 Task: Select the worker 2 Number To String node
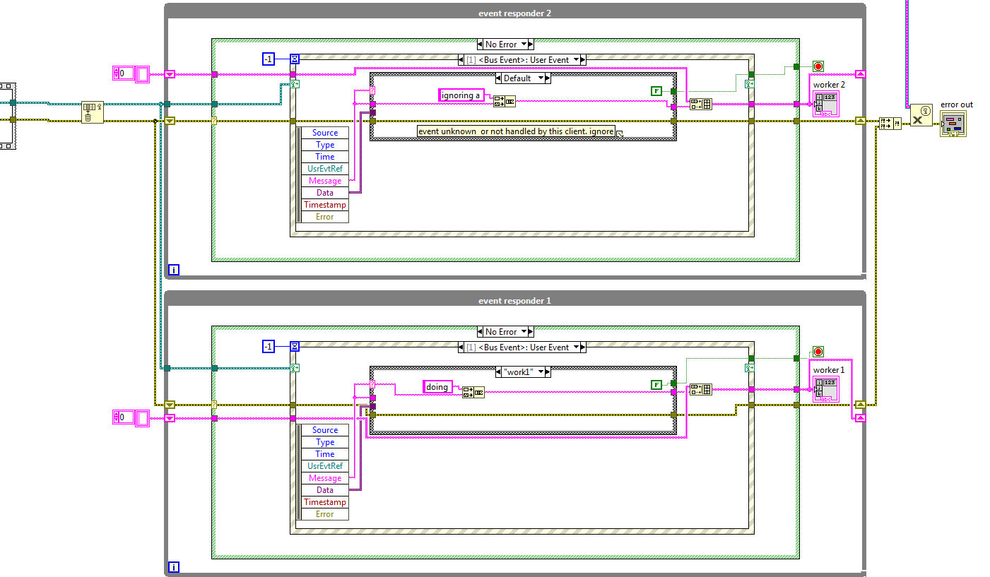pyautogui.click(x=826, y=103)
